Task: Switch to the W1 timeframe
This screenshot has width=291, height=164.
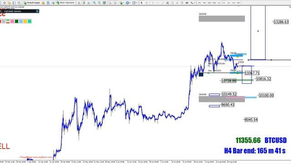Action: click(234, 3)
